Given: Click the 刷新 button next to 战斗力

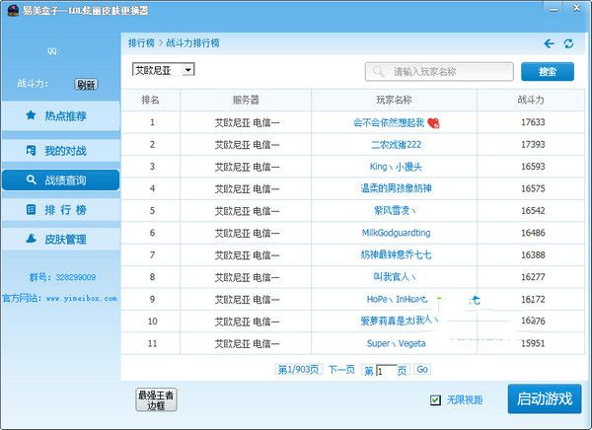Looking at the screenshot, I should click(x=86, y=84).
